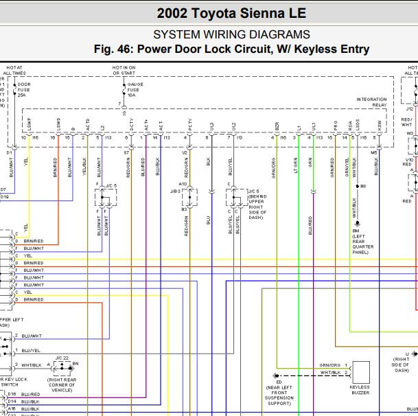This screenshot has height=416, width=418.
Task: Click the "RED/WHT" label below J12
Action: click(x=406, y=122)
